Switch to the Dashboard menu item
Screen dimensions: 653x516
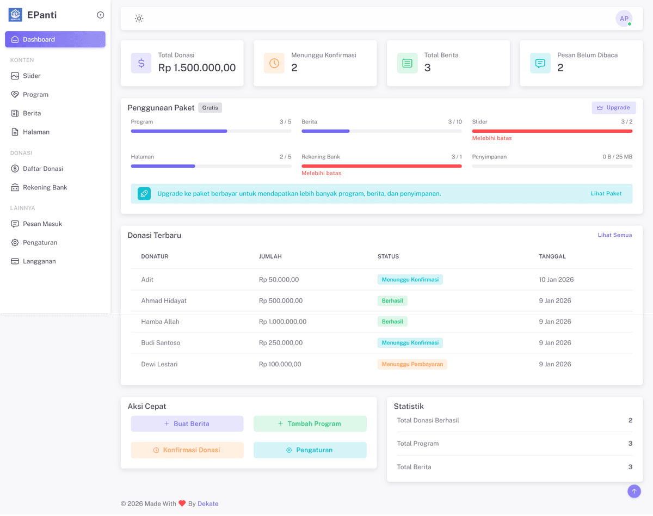click(x=54, y=39)
